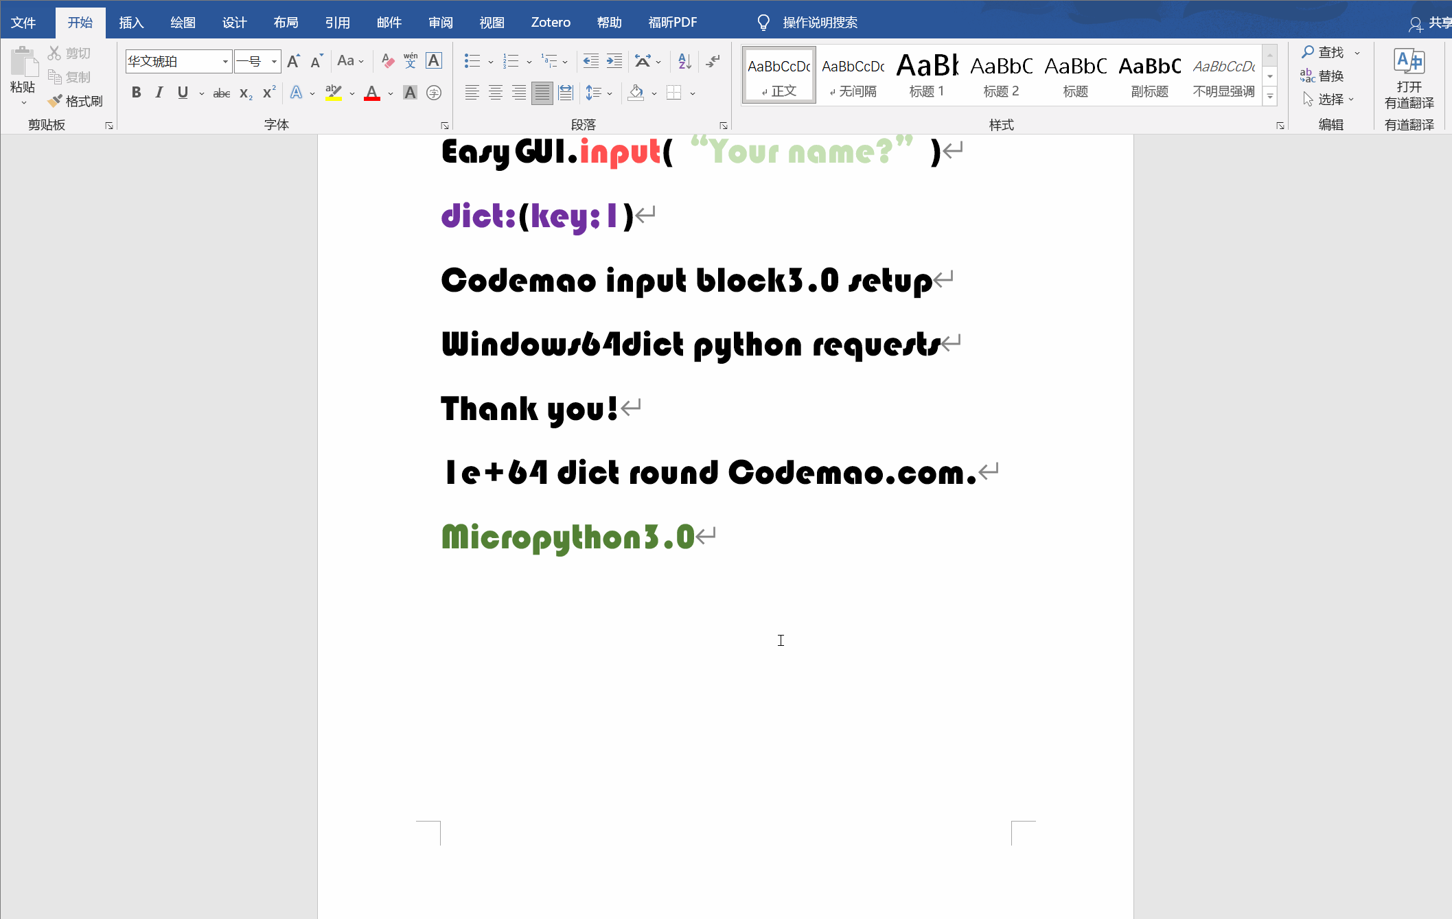Apply the 无间隔 style
The image size is (1452, 919).
point(853,75)
